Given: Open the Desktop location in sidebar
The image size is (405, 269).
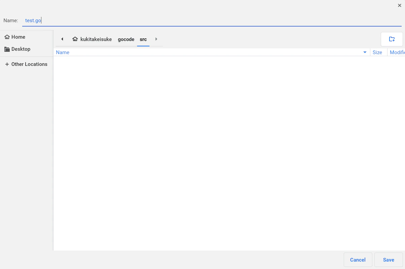Looking at the screenshot, I should pos(27,49).
